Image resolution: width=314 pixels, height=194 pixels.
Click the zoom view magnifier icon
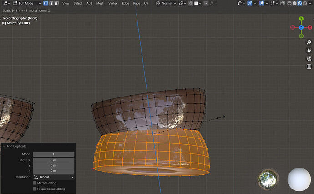click(309, 42)
